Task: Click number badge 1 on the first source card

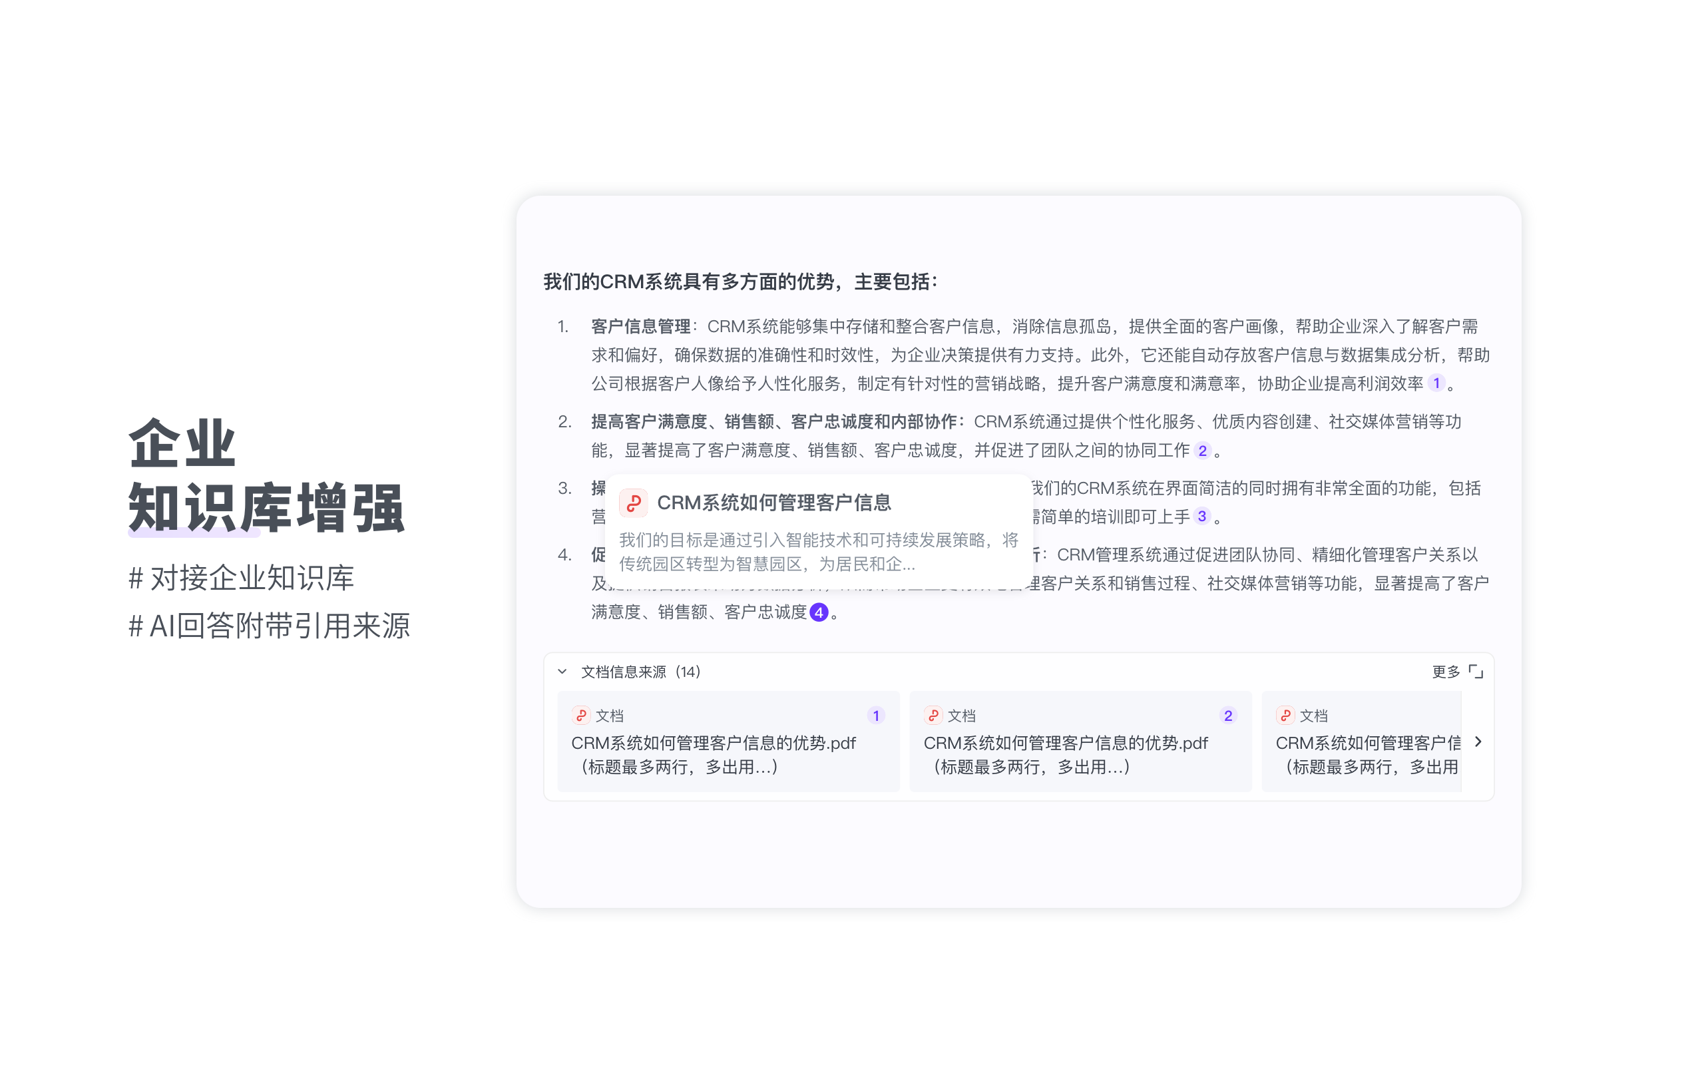Action: pos(876,716)
